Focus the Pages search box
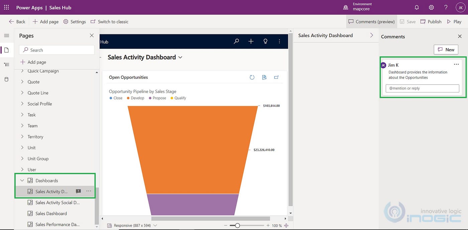 [57, 50]
